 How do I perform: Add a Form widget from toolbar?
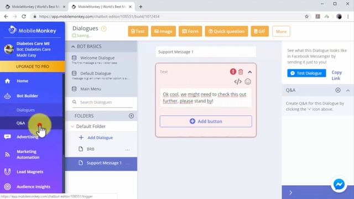pos(190,32)
